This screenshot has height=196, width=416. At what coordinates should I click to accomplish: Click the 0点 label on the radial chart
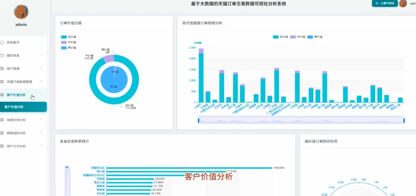click(x=364, y=179)
